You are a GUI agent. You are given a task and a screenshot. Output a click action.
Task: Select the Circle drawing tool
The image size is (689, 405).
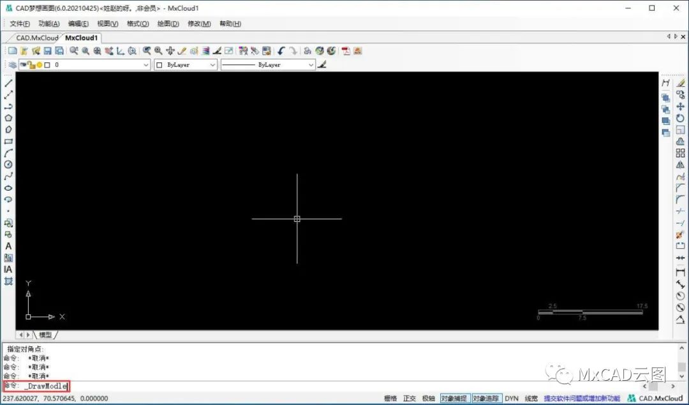(8, 165)
